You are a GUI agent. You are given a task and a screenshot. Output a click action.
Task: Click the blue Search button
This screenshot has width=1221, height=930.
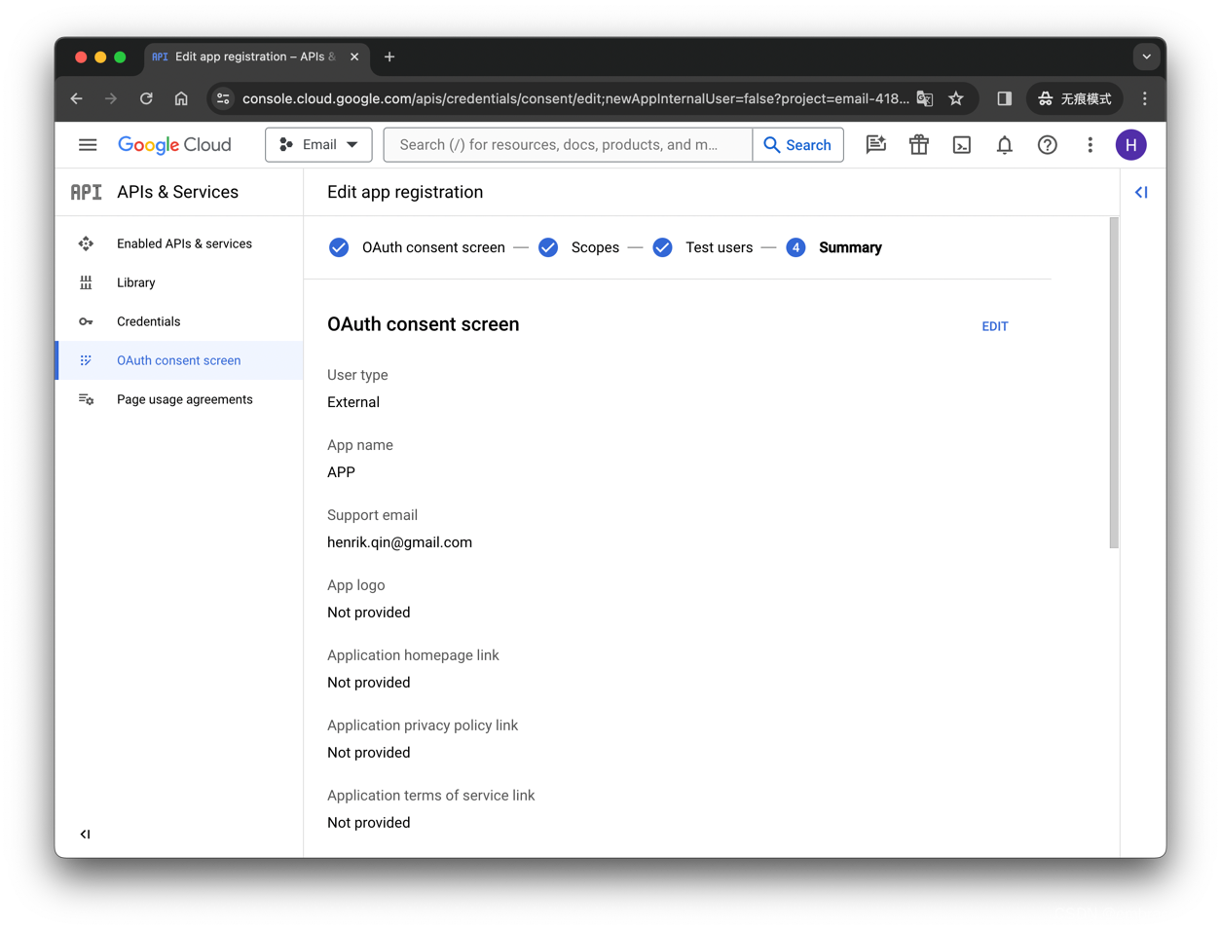coord(797,145)
